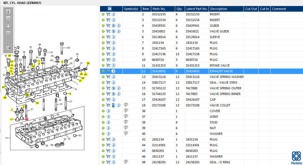
Task: Click latest part number T417880
Action: click(192, 88)
